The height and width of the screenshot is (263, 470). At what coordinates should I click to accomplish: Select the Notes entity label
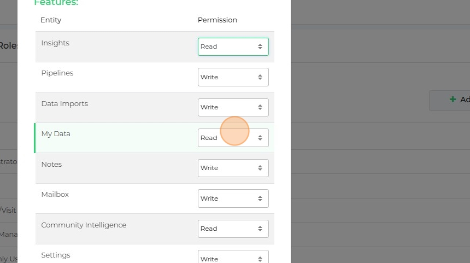coord(51,165)
